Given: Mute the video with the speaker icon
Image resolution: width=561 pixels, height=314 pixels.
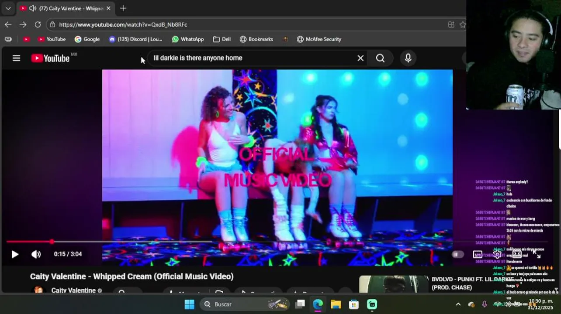Looking at the screenshot, I should tap(36, 254).
